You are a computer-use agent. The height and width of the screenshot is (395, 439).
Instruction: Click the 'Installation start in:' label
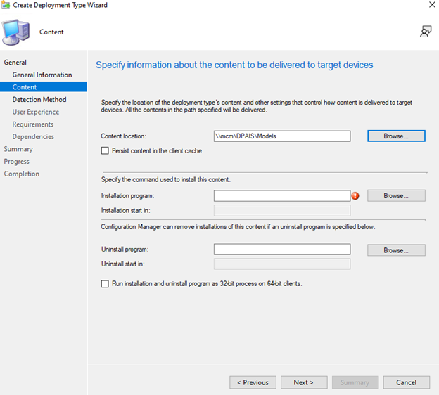[126, 210]
